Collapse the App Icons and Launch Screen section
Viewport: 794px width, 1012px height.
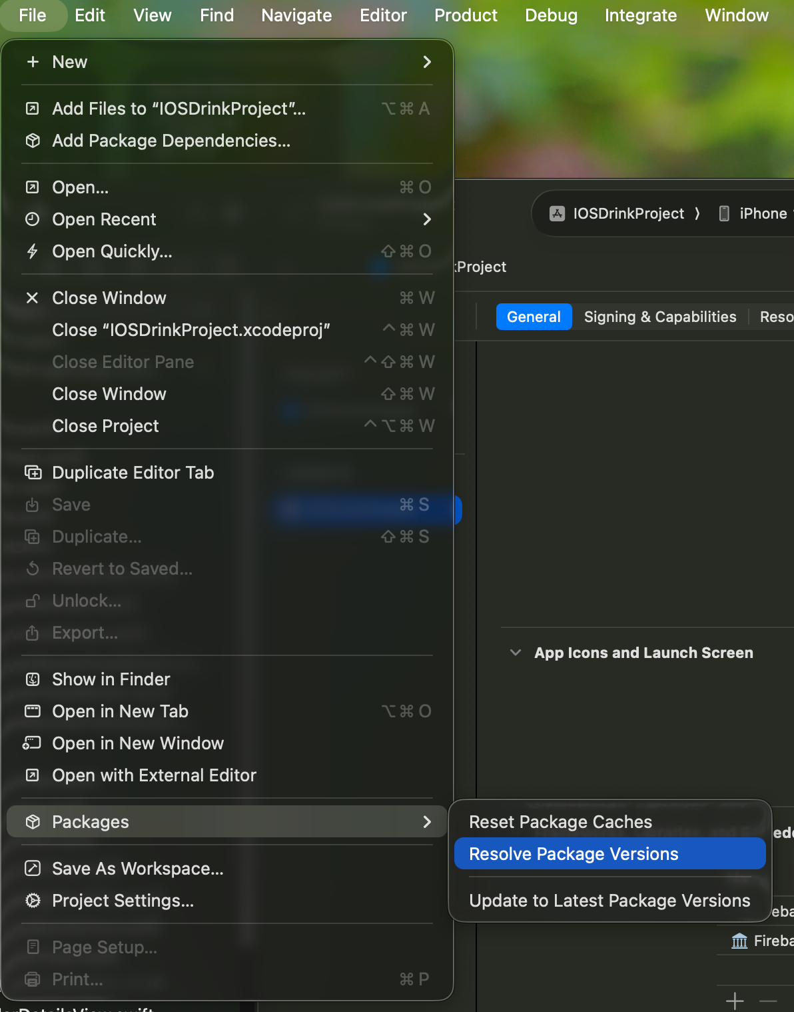click(515, 653)
